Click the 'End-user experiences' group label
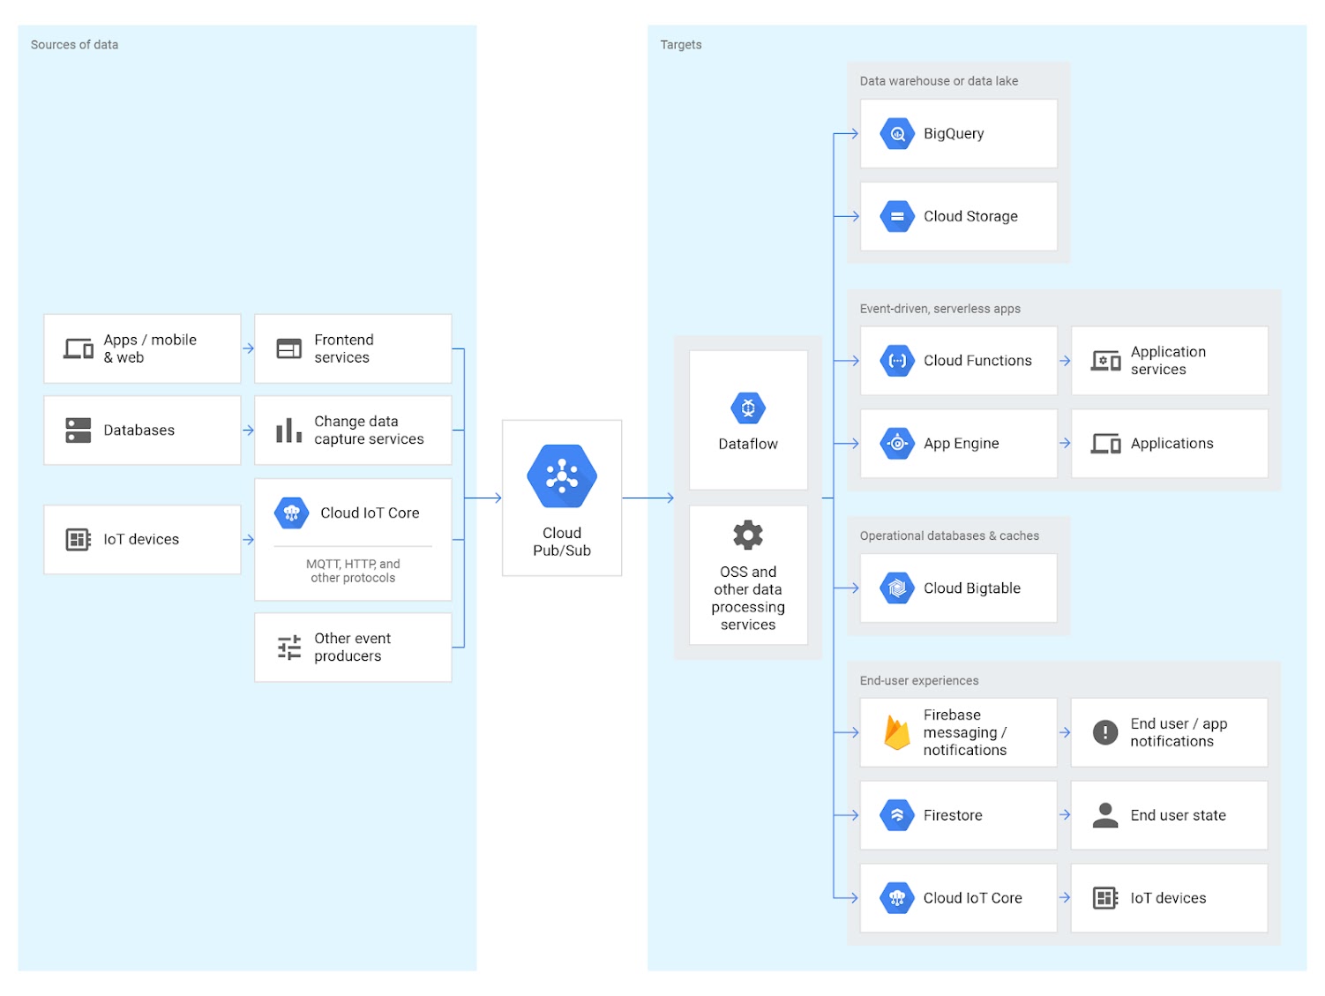 pos(919,681)
